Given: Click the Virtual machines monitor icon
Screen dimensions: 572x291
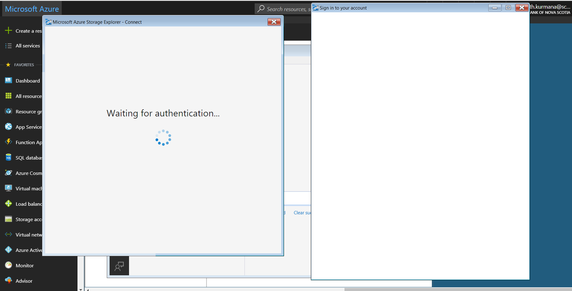Looking at the screenshot, I should 8,188.
